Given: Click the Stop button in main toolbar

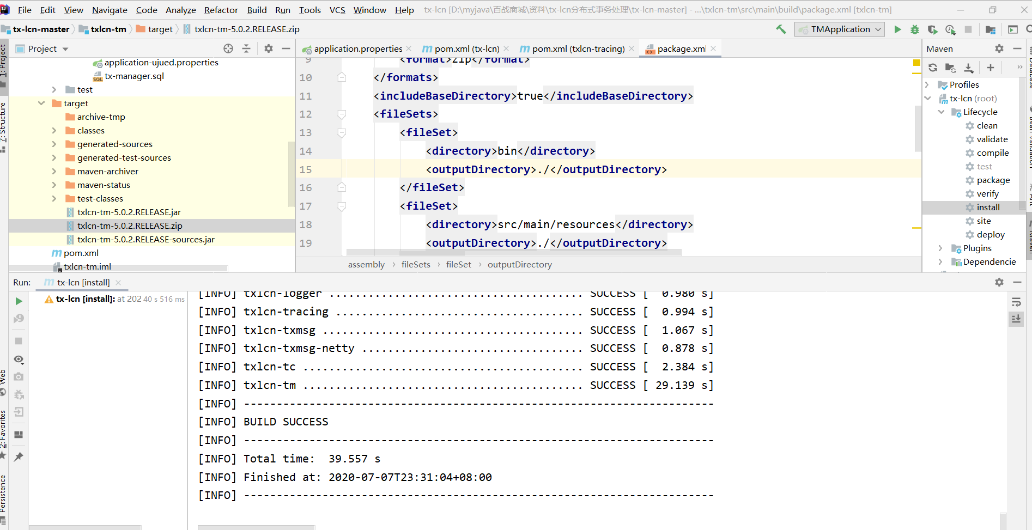Looking at the screenshot, I should [968, 29].
